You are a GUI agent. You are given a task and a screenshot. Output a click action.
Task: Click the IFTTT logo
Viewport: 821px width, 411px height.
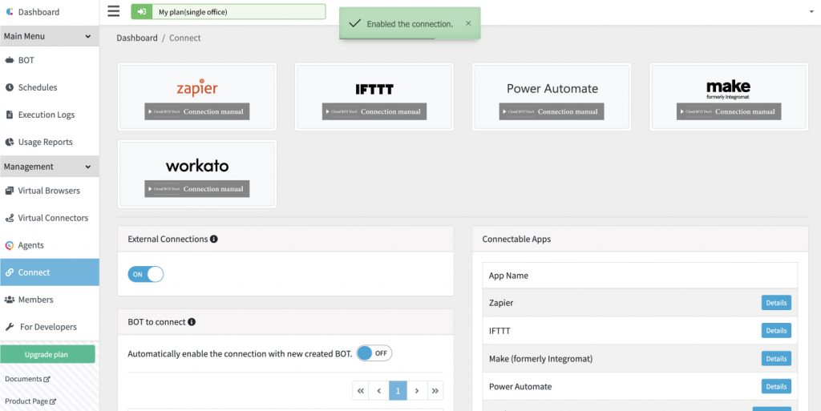[374, 90]
